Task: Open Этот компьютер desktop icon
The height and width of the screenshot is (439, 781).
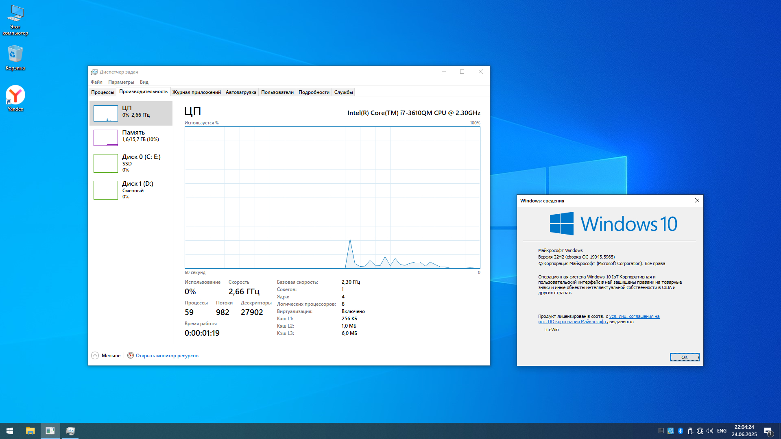Action: (x=15, y=20)
